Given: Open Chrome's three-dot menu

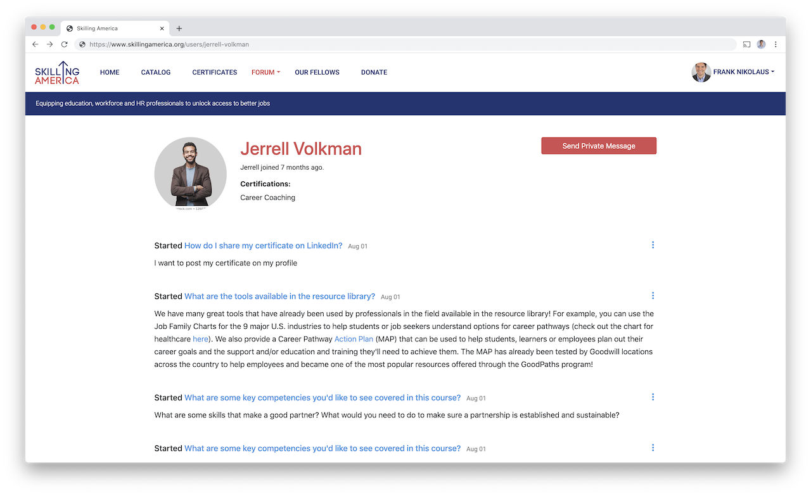Looking at the screenshot, I should (x=776, y=44).
